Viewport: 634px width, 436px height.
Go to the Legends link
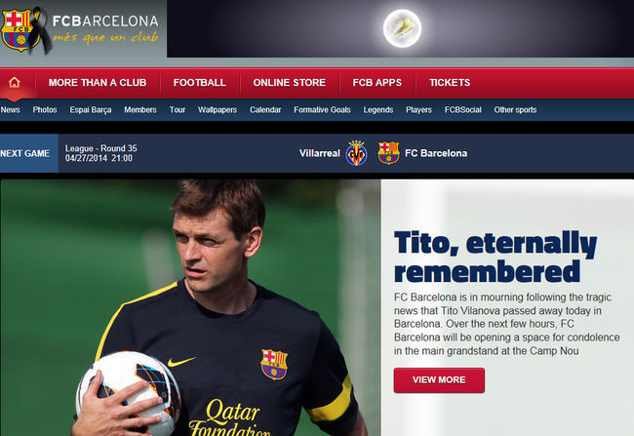[x=378, y=110]
